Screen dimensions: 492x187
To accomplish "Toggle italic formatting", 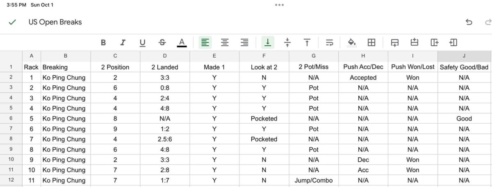I will tap(123, 42).
